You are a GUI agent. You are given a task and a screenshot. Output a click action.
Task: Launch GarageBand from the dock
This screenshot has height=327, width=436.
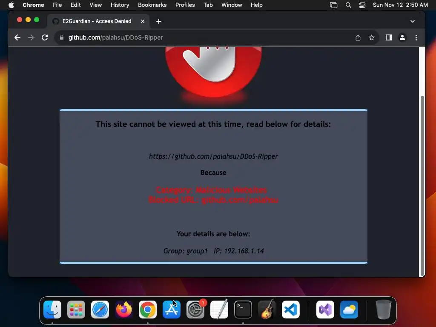tap(267, 310)
